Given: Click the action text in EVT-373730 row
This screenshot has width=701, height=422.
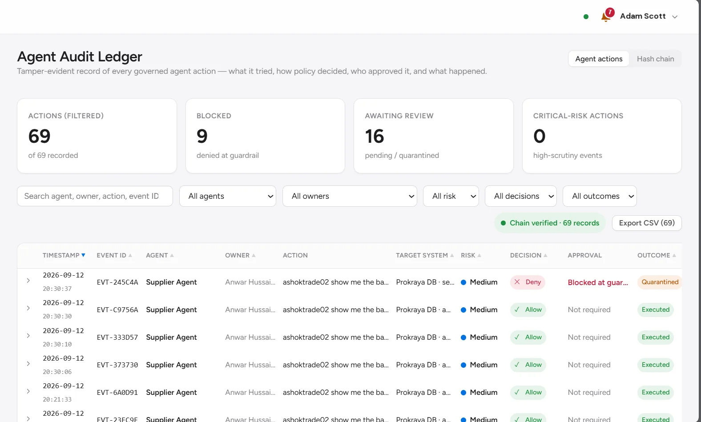Looking at the screenshot, I should coord(335,365).
